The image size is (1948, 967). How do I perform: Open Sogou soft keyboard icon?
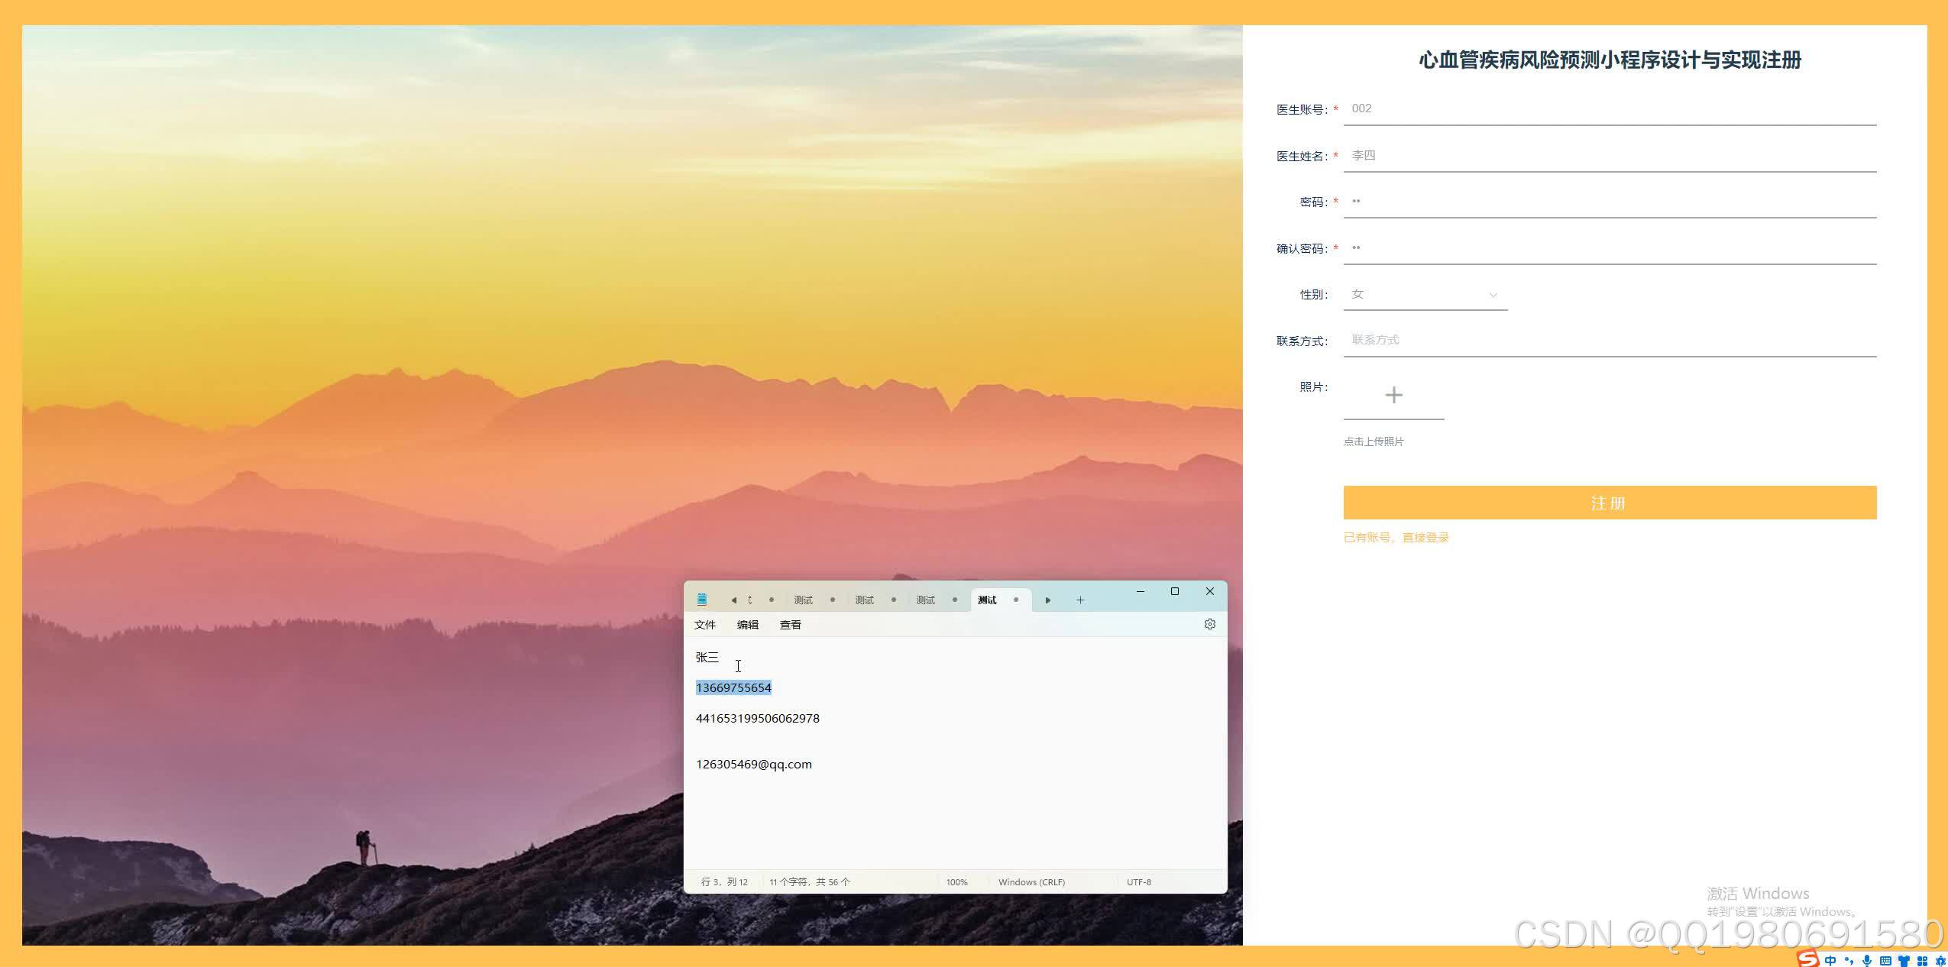pyautogui.click(x=1885, y=961)
